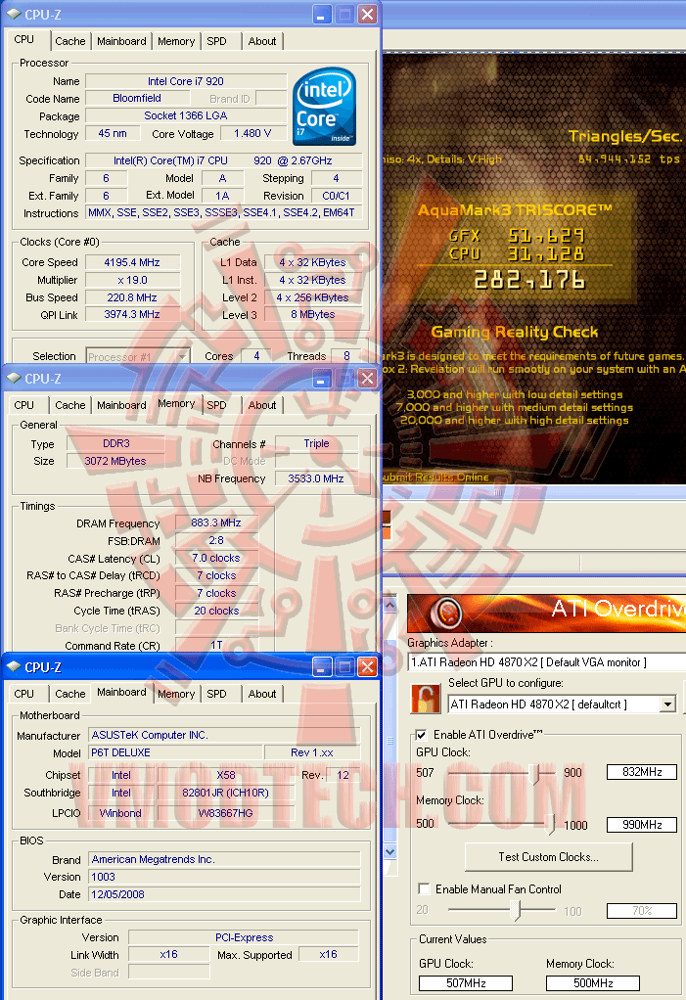Click the QPI Link 3974.3 MHz value
Screen dimensions: 686x1000
(x=133, y=314)
